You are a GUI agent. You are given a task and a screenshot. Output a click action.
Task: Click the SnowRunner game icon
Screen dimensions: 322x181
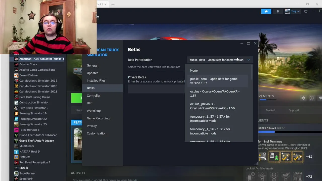pos(16,173)
